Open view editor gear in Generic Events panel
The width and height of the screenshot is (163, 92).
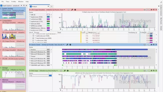coord(70,45)
